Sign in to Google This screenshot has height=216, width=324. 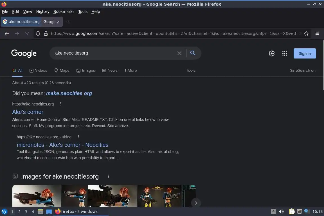[x=305, y=53]
